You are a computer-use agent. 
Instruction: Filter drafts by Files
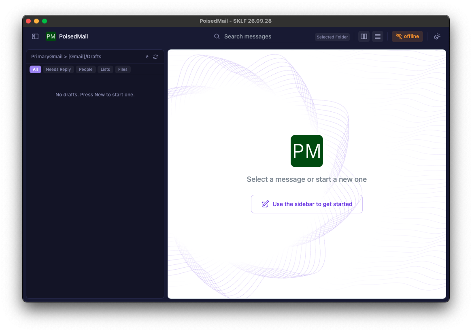tap(123, 69)
